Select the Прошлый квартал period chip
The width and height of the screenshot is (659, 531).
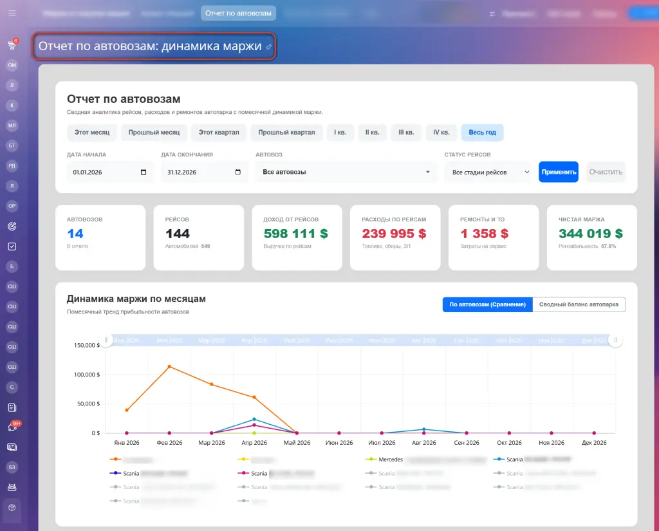click(x=286, y=133)
